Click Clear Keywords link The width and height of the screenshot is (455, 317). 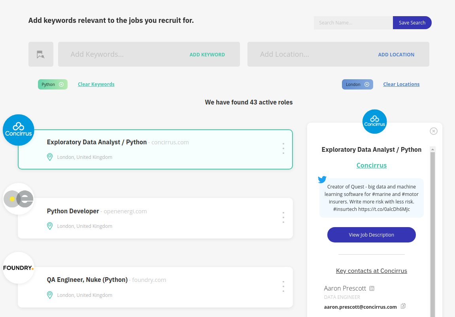pos(96,84)
